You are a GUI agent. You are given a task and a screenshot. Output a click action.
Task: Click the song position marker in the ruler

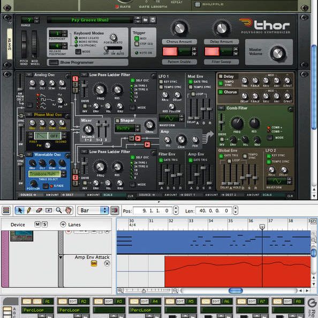tap(262, 226)
